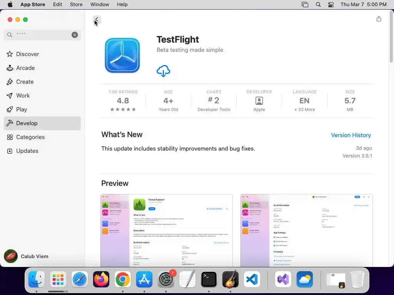Open Categories in the sidebar

(x=42, y=137)
